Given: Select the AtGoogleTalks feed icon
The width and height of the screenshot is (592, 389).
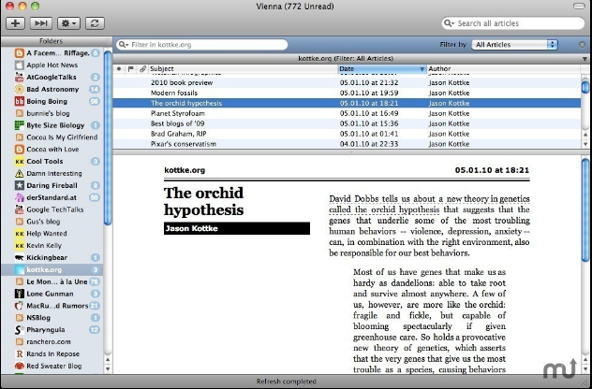Looking at the screenshot, I should [x=20, y=78].
